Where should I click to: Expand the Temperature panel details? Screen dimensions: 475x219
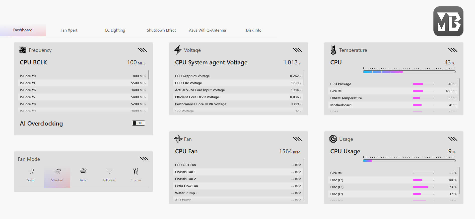[453, 50]
